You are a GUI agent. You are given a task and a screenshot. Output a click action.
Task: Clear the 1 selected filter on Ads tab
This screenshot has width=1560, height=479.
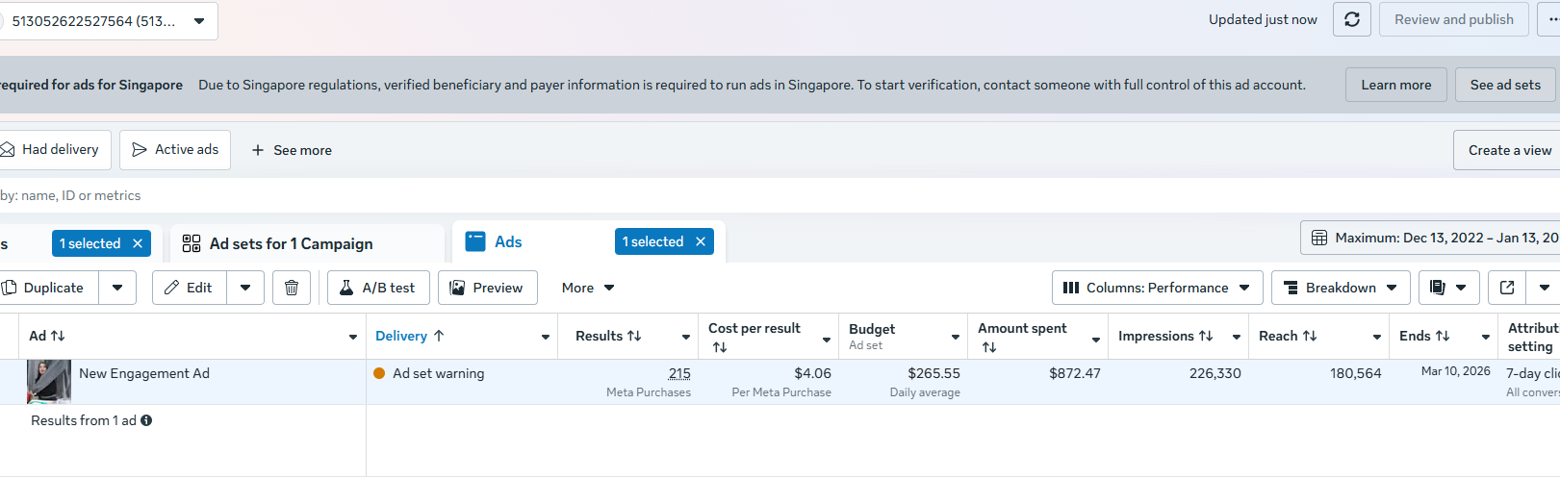pyautogui.click(x=701, y=241)
